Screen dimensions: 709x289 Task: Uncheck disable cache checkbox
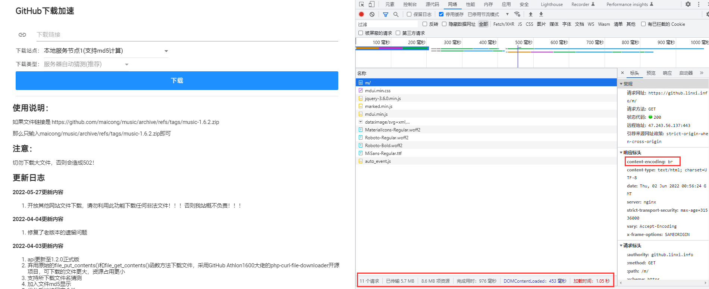point(441,14)
